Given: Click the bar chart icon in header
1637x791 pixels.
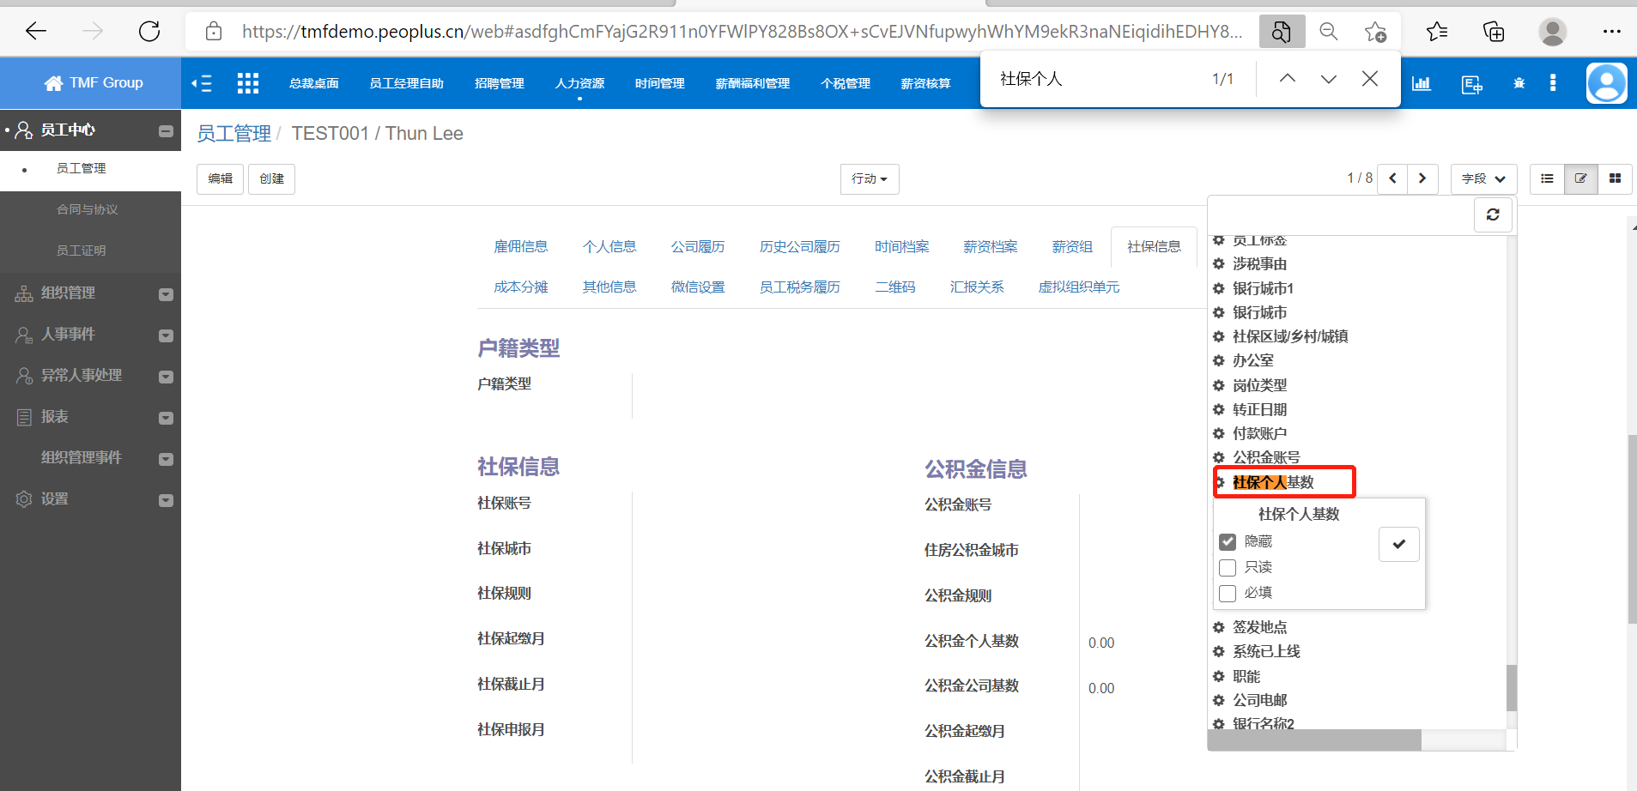Looking at the screenshot, I should [x=1422, y=83].
